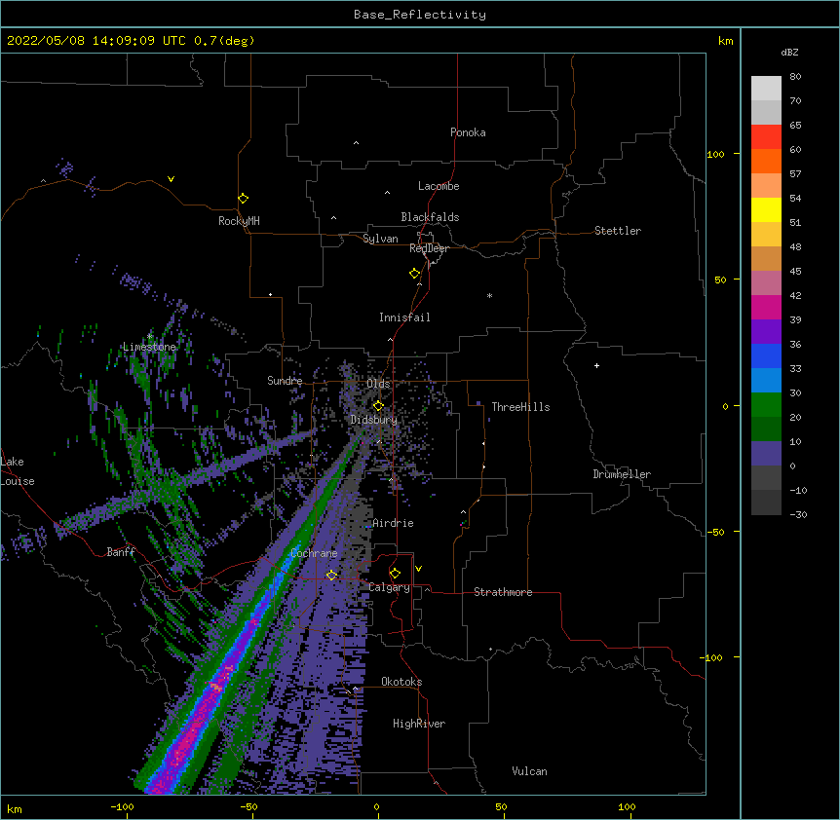Screen dimensions: 840x820
Task: Click the Calgary city label
Action: pos(389,587)
